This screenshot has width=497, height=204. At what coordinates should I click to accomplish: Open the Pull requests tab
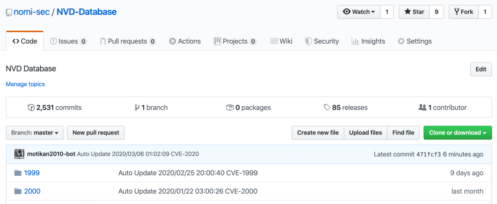click(x=128, y=41)
